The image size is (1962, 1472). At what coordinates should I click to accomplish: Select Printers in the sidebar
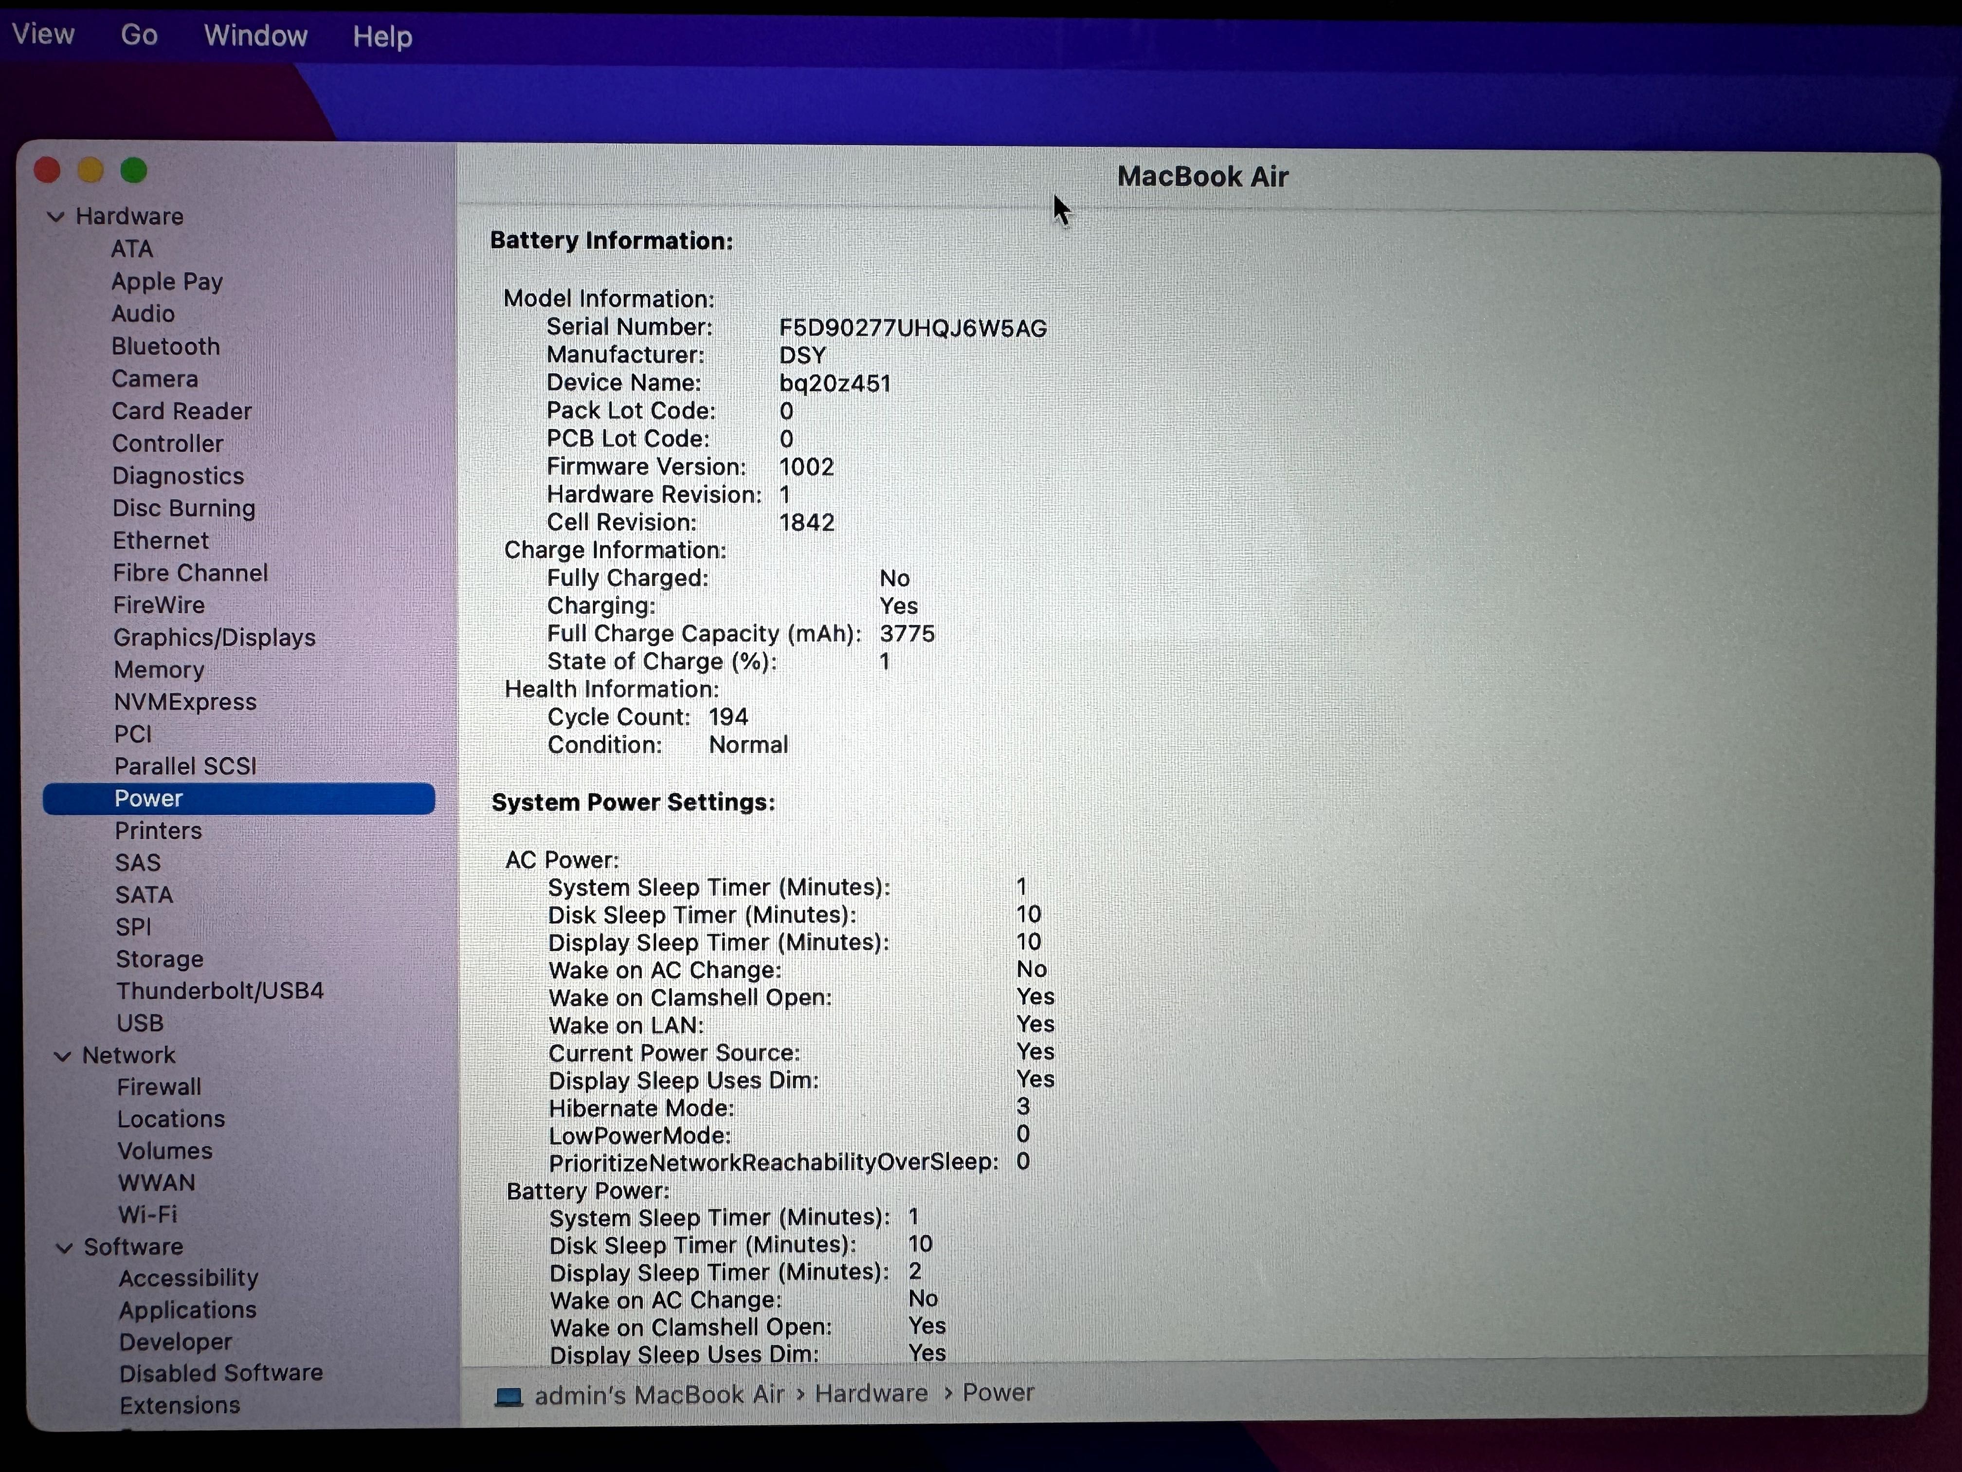[x=159, y=831]
